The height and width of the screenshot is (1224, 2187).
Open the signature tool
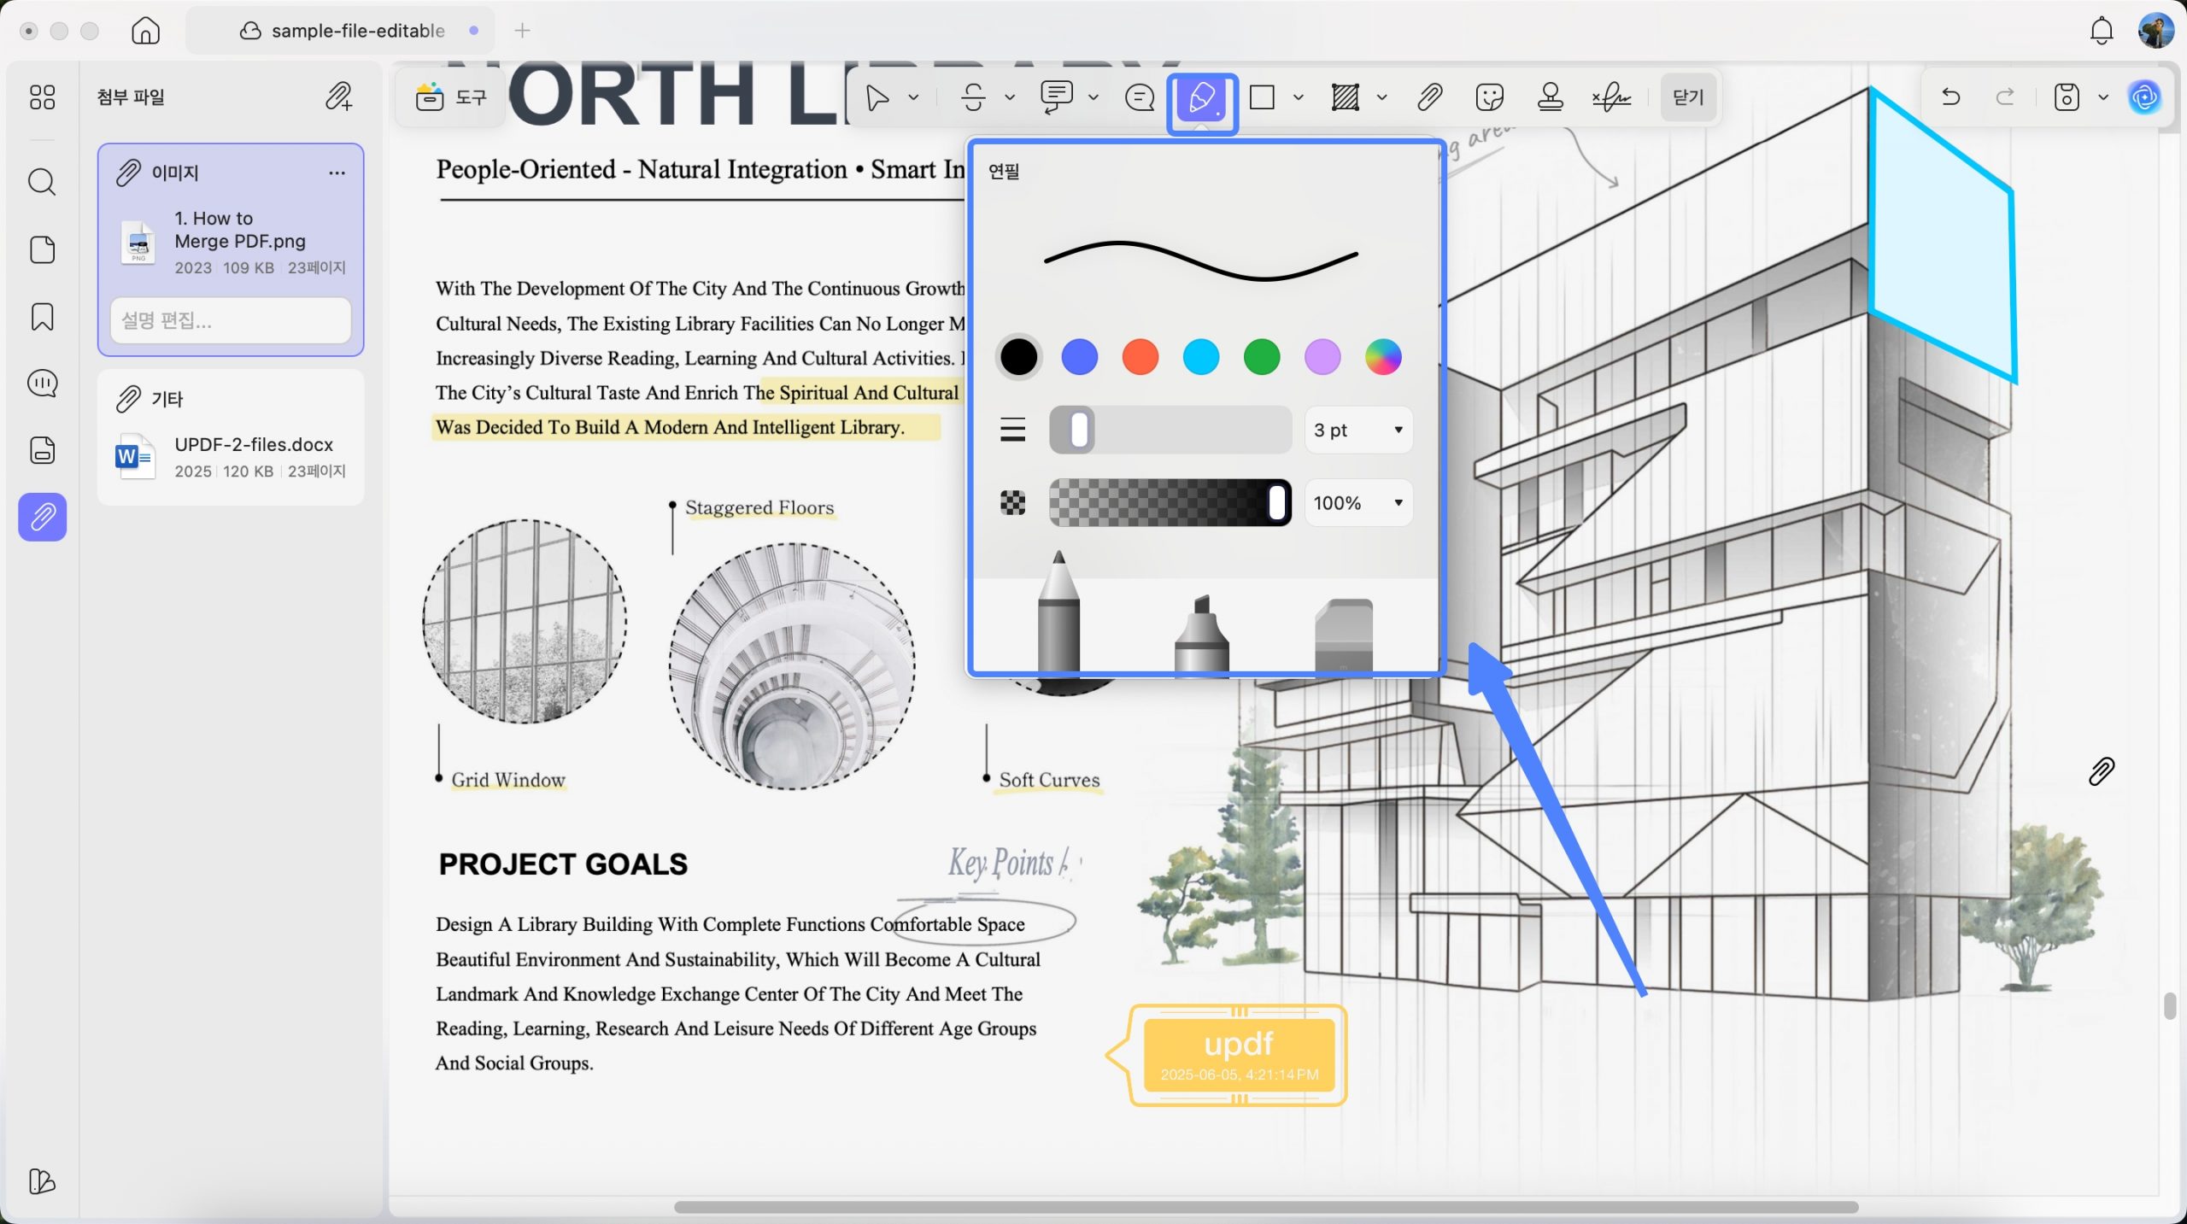[1611, 97]
